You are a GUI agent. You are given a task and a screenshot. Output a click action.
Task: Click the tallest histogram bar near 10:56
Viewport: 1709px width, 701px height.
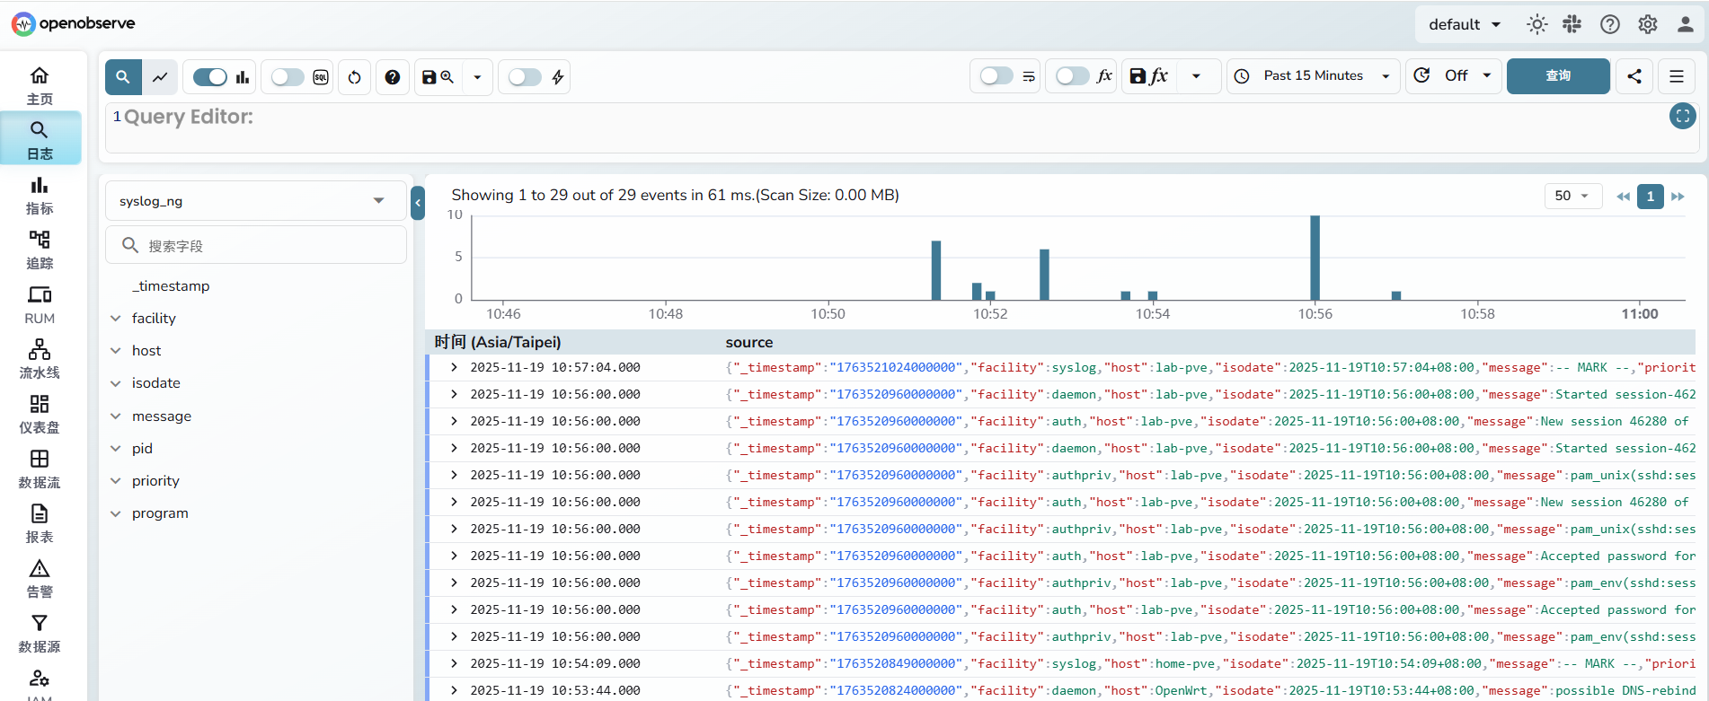tap(1315, 258)
